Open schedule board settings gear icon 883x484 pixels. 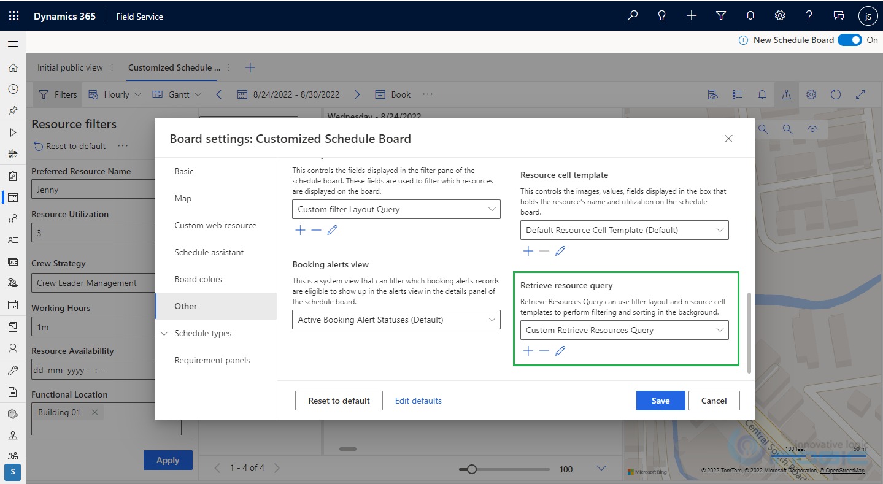tap(811, 94)
